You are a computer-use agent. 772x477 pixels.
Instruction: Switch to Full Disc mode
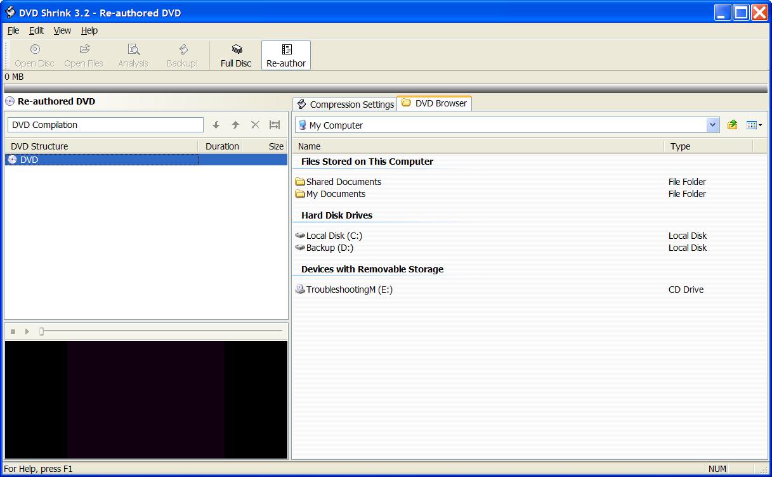click(x=235, y=54)
